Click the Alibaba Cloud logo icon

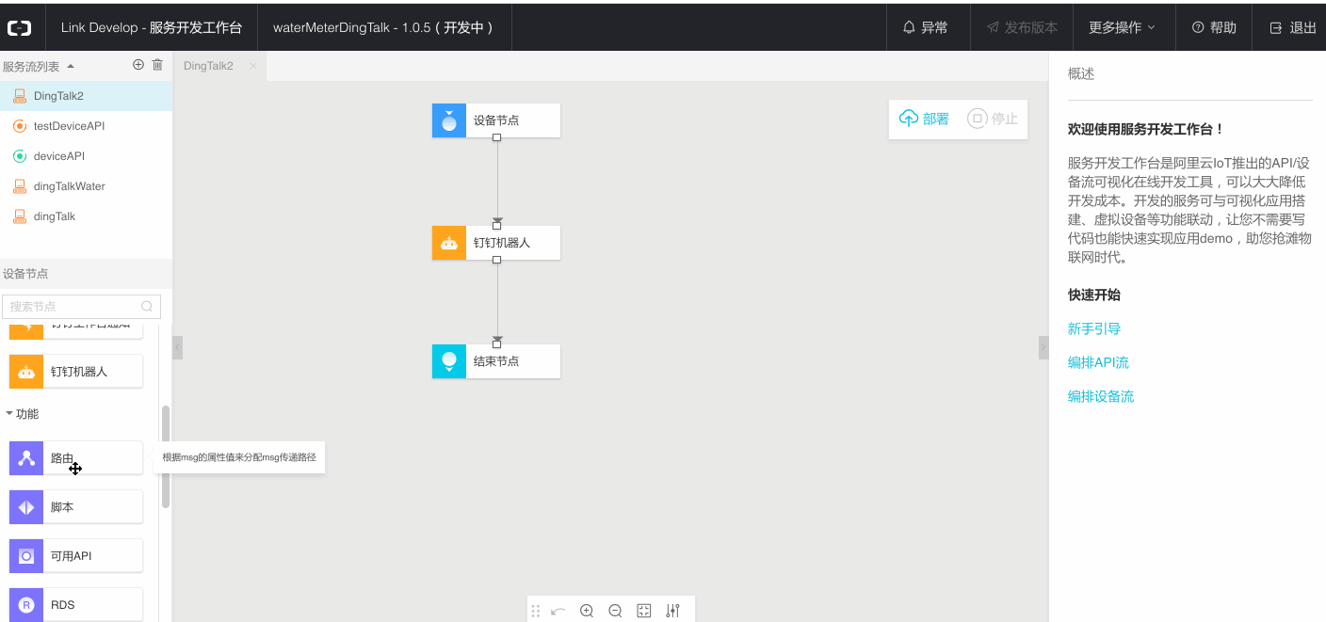click(19, 28)
